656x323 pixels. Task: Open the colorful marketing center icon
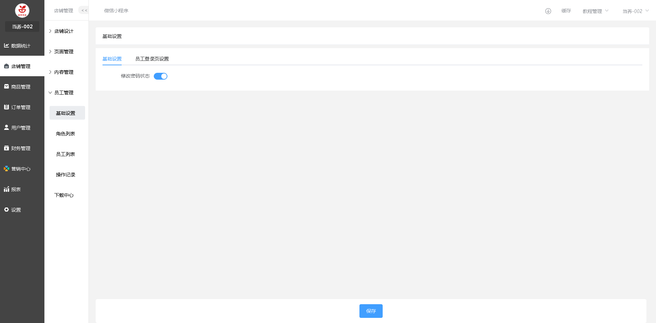(6, 169)
